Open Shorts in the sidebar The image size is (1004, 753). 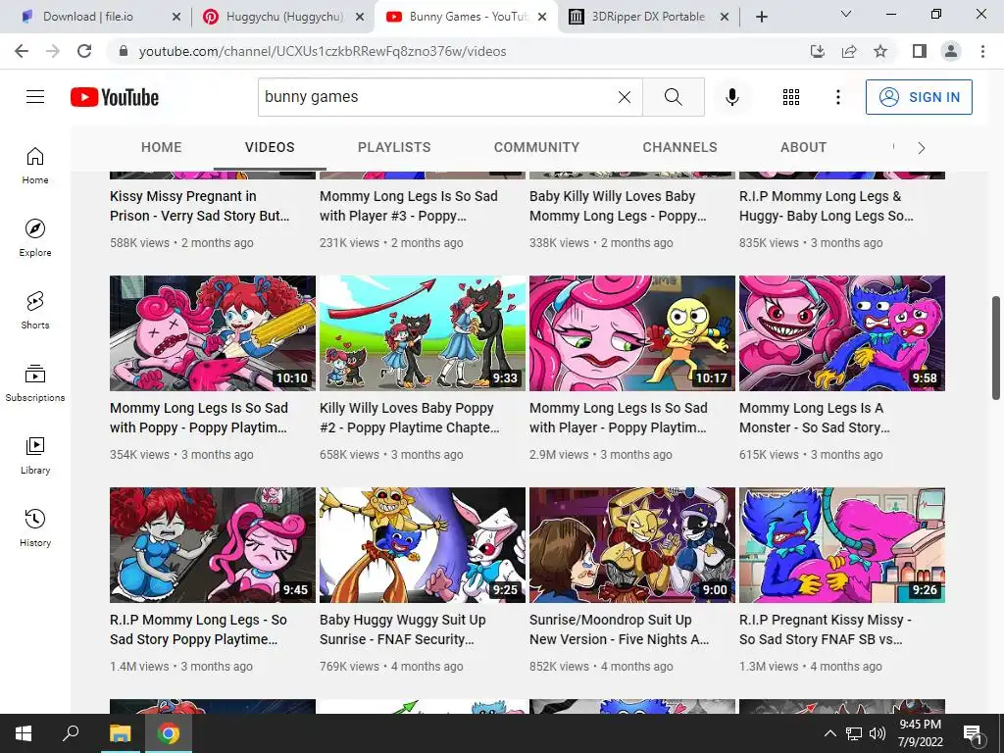(x=35, y=310)
